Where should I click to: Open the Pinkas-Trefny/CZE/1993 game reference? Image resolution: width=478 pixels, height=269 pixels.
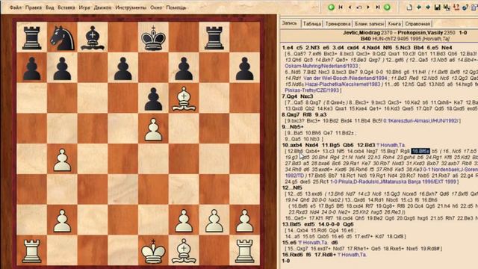[x=312, y=90]
